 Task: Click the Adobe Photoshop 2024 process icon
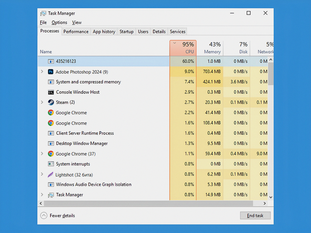click(51, 72)
